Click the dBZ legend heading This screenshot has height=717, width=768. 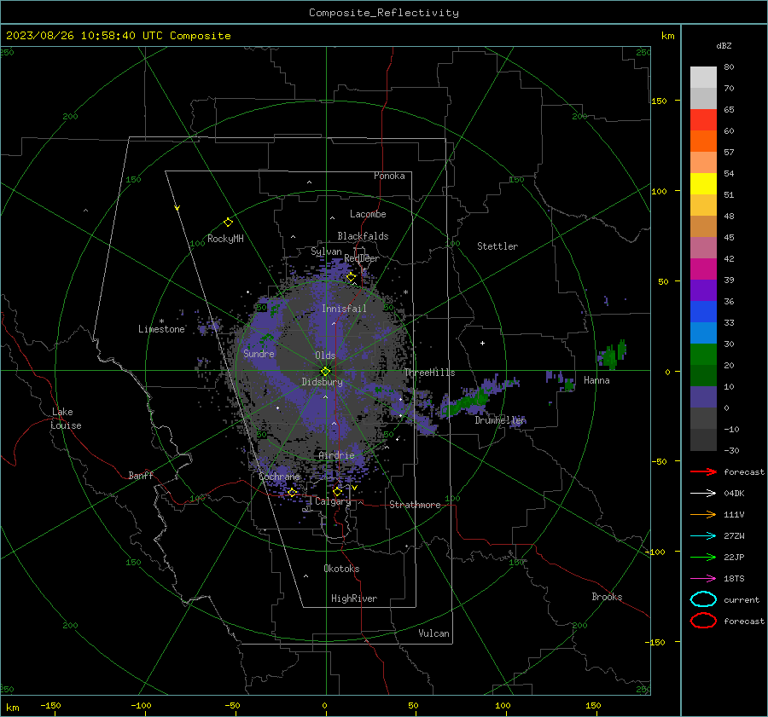[724, 45]
